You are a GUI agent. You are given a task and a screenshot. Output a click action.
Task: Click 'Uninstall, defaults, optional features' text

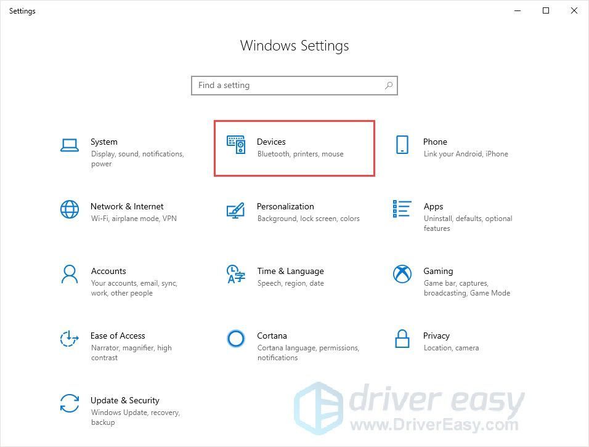coord(468,223)
